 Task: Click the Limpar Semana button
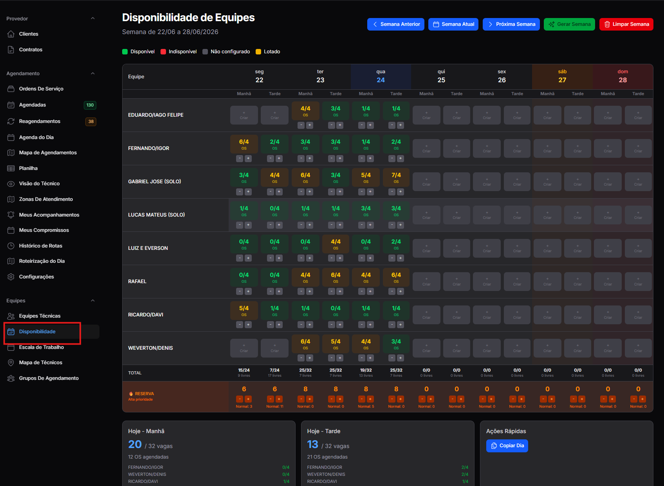click(626, 24)
